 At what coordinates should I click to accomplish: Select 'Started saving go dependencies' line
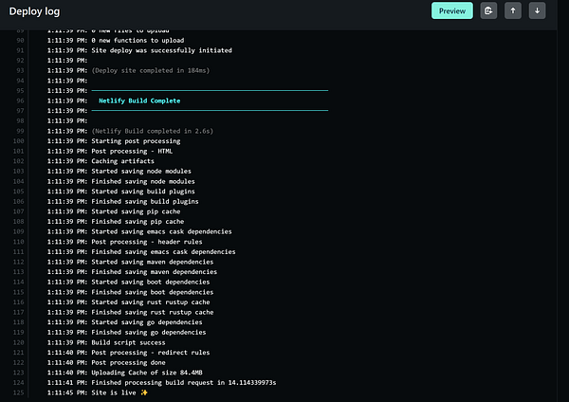click(147, 322)
